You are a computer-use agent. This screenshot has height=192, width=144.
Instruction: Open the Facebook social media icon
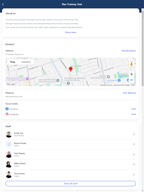(x=7, y=109)
